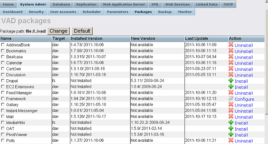268x144 pixels.
Task: Click the Default package path button
Action: (82, 31)
